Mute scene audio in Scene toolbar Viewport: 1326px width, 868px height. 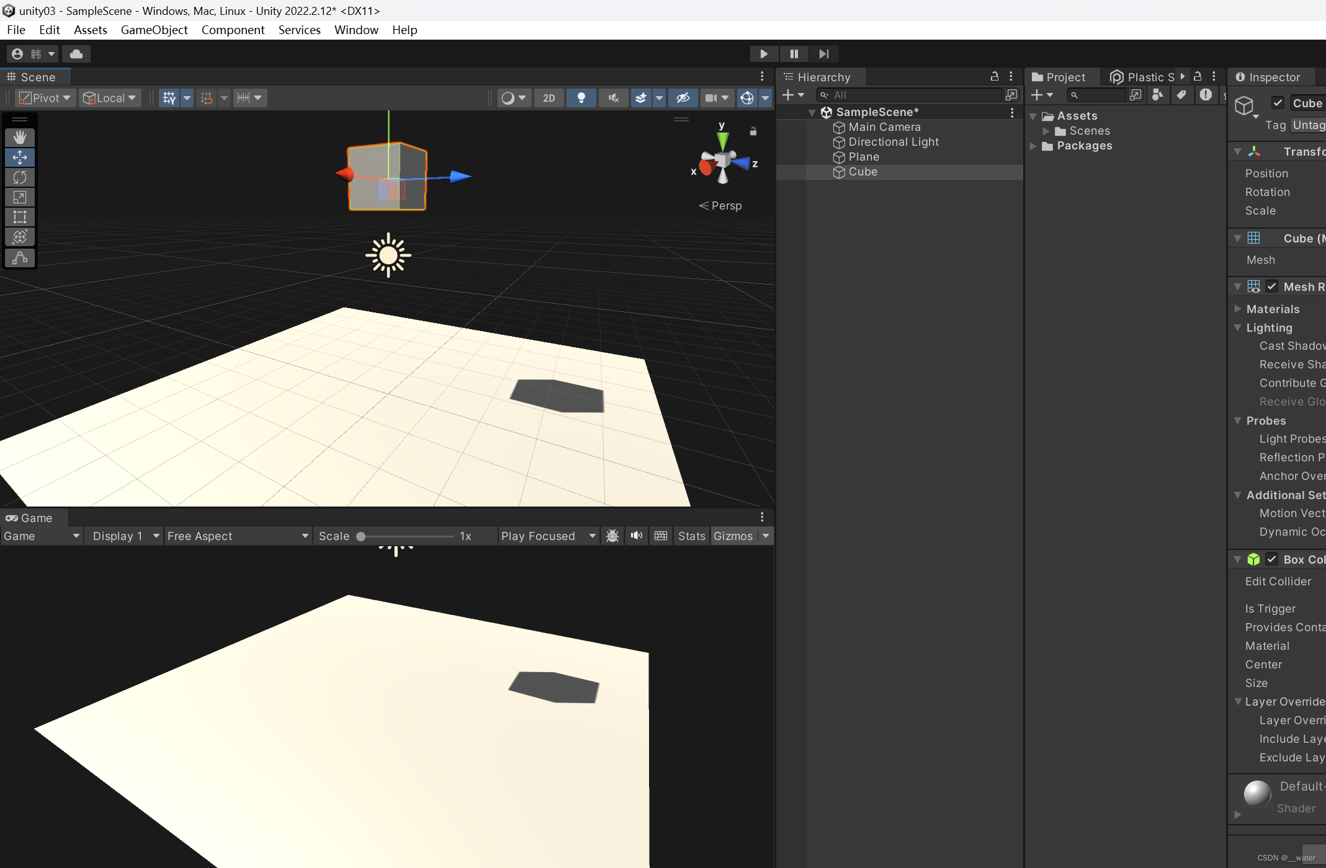tap(613, 97)
